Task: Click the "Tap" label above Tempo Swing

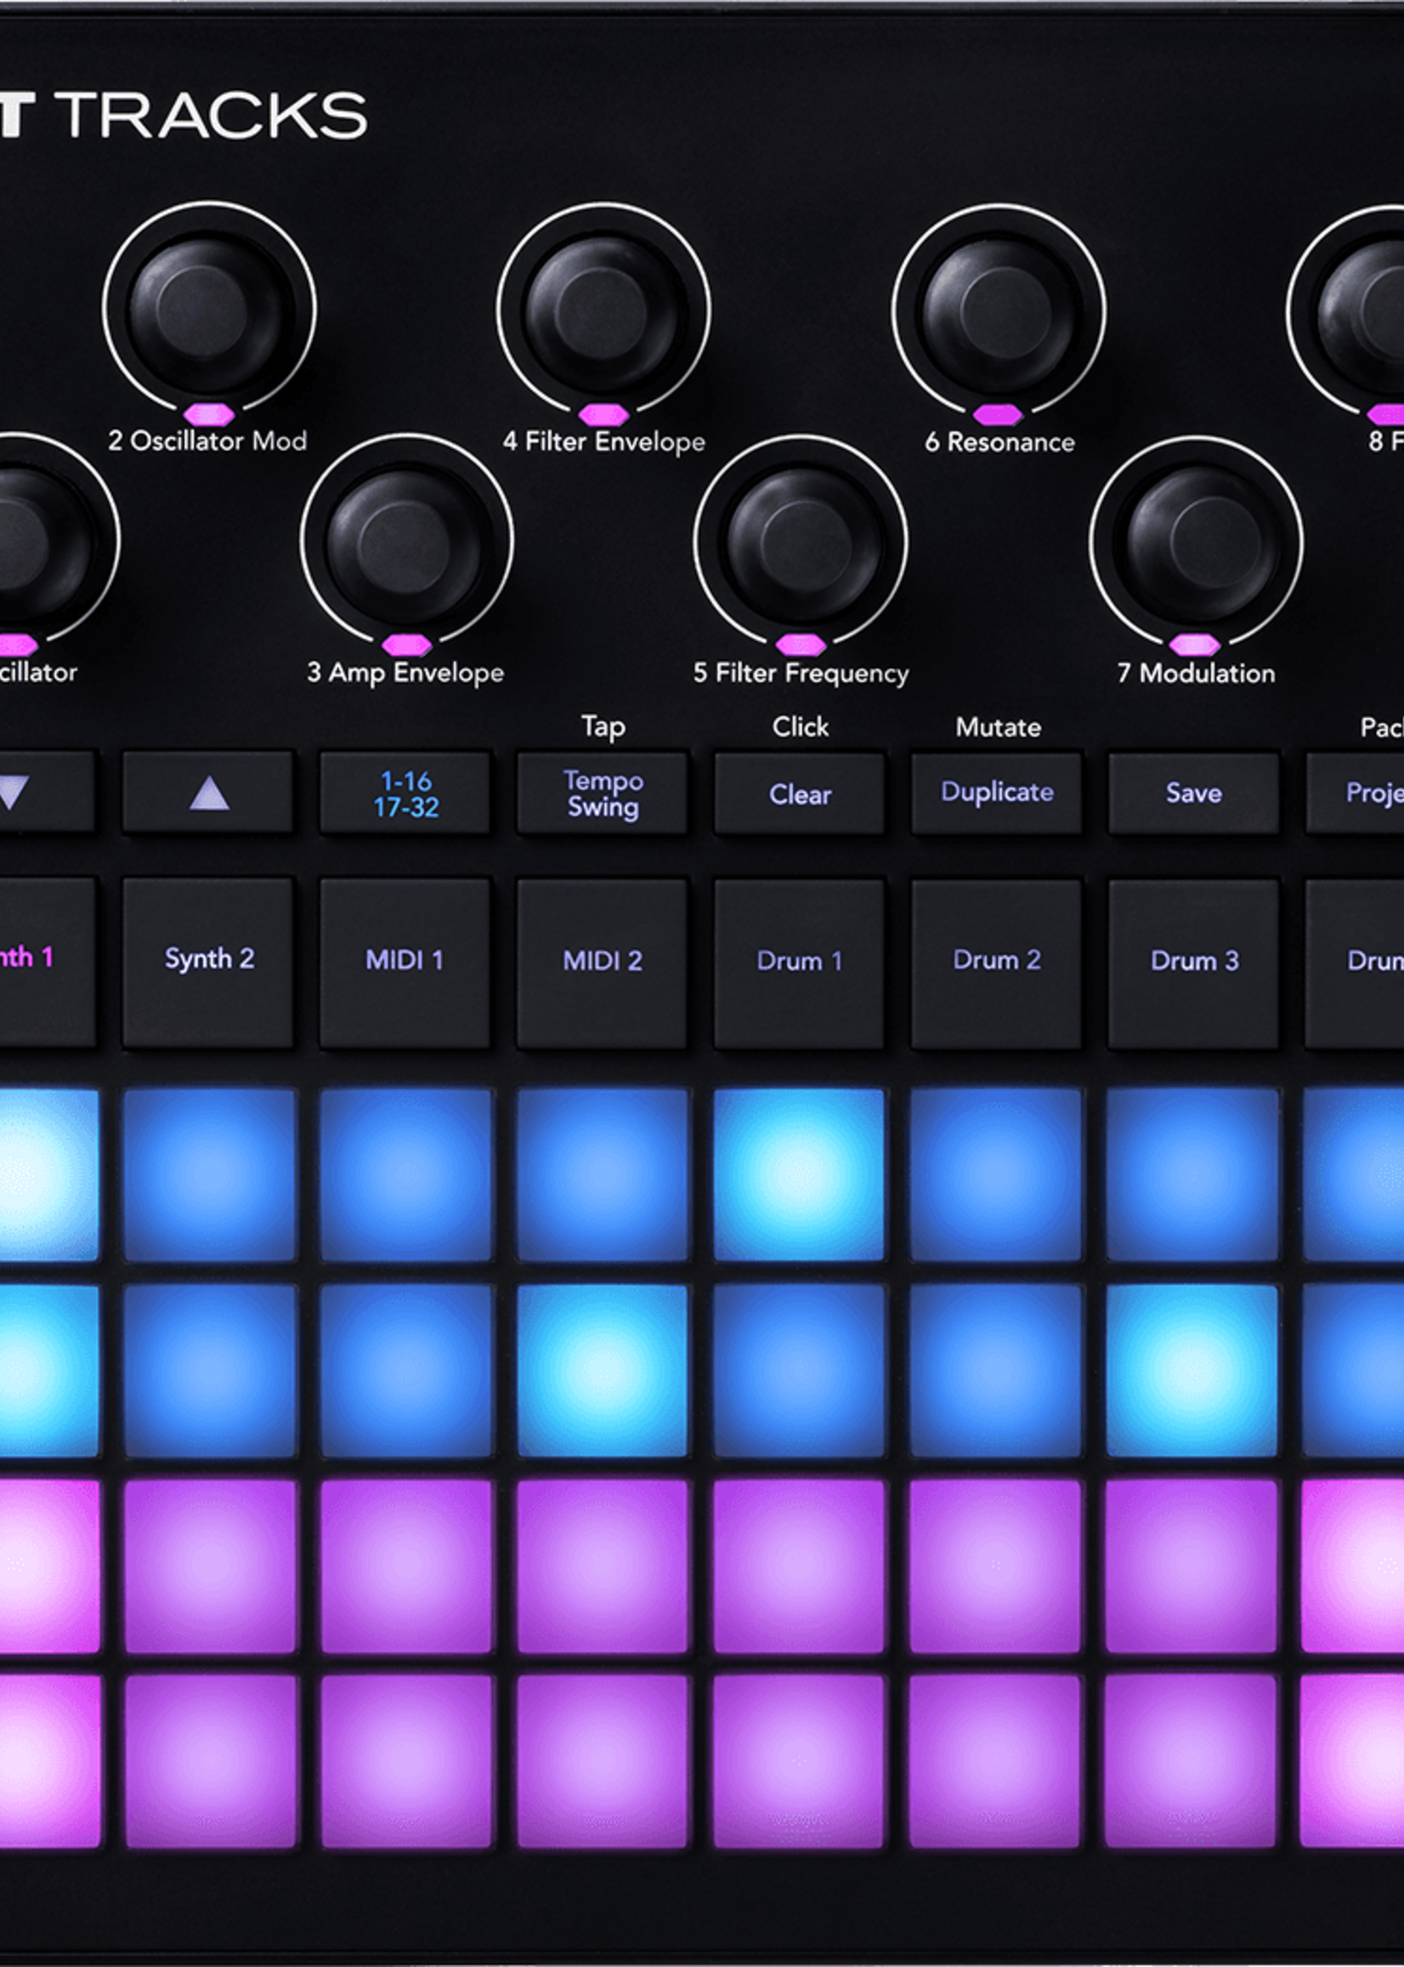Action: click(x=603, y=727)
